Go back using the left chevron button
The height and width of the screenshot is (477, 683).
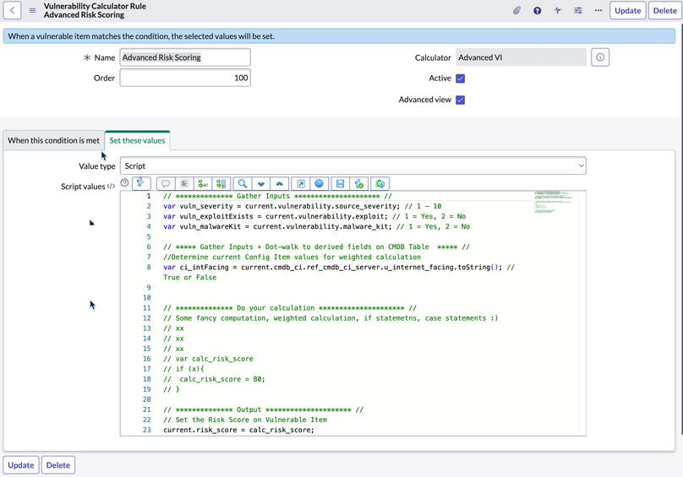[x=12, y=10]
